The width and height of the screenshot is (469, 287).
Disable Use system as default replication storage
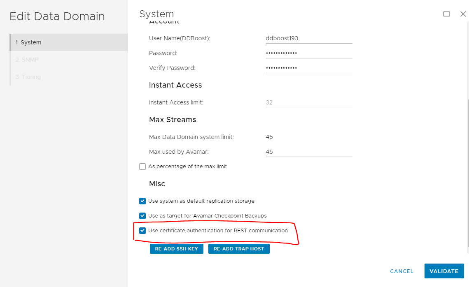tap(142, 201)
